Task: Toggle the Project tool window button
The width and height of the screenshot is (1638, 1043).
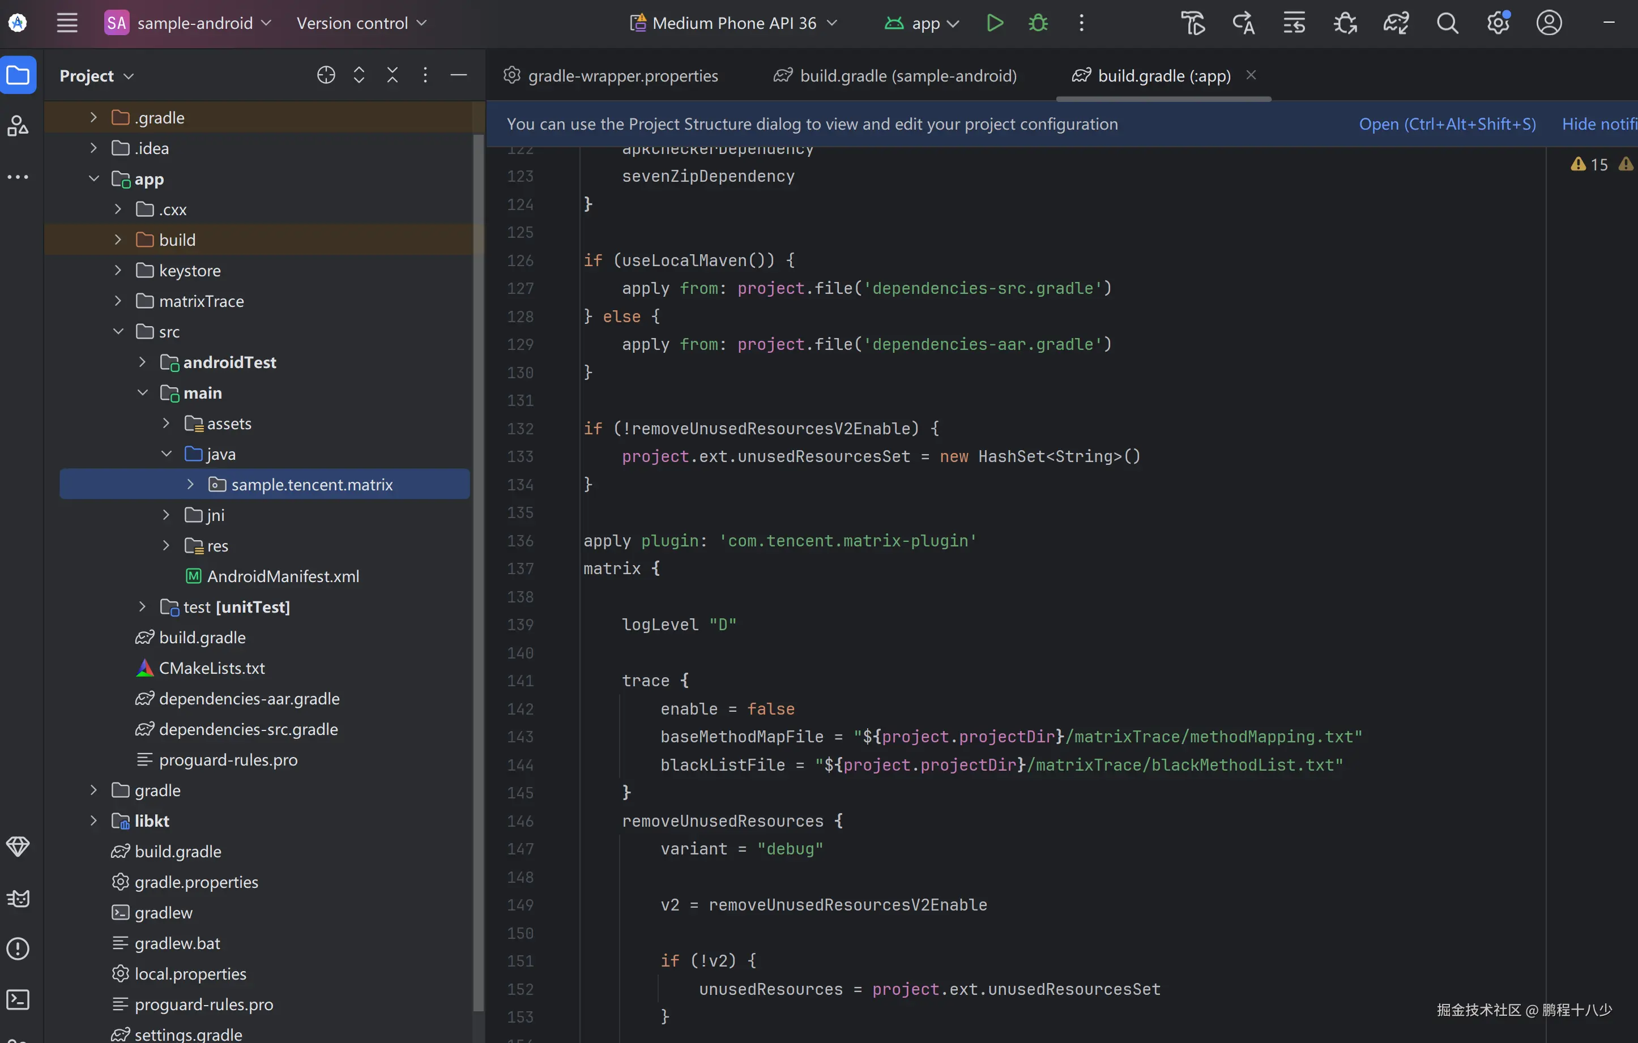Action: coord(18,75)
